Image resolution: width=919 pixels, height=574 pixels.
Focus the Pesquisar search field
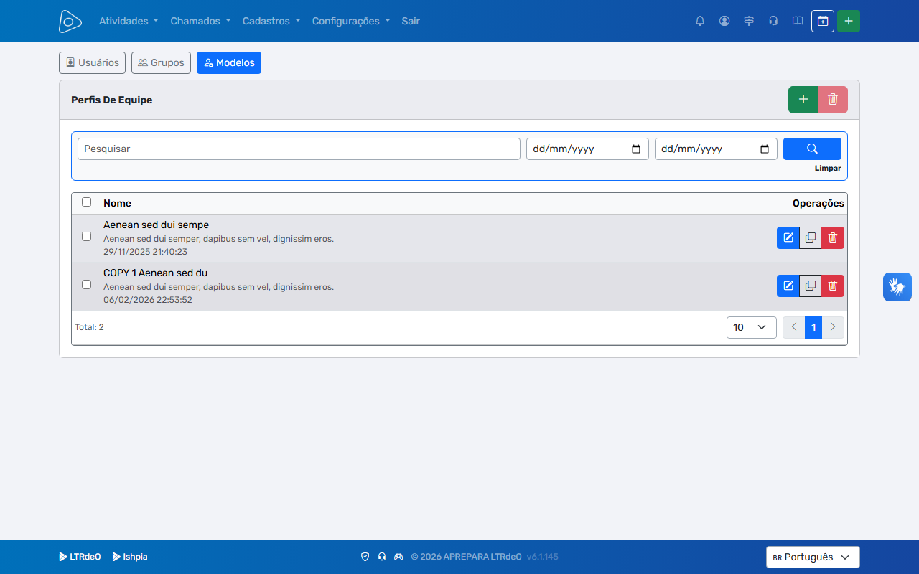(x=299, y=149)
